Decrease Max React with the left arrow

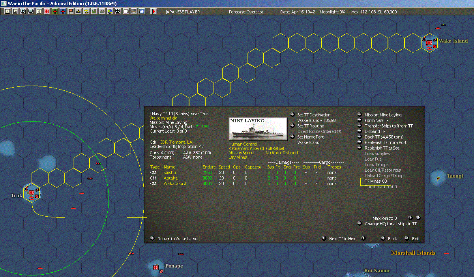tap(410, 218)
